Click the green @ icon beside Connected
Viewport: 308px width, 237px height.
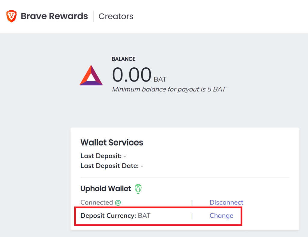pyautogui.click(x=118, y=203)
